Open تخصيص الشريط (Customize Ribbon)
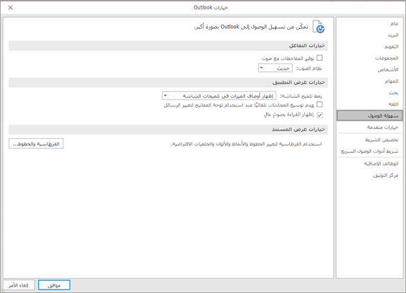The image size is (406, 293). pyautogui.click(x=381, y=139)
